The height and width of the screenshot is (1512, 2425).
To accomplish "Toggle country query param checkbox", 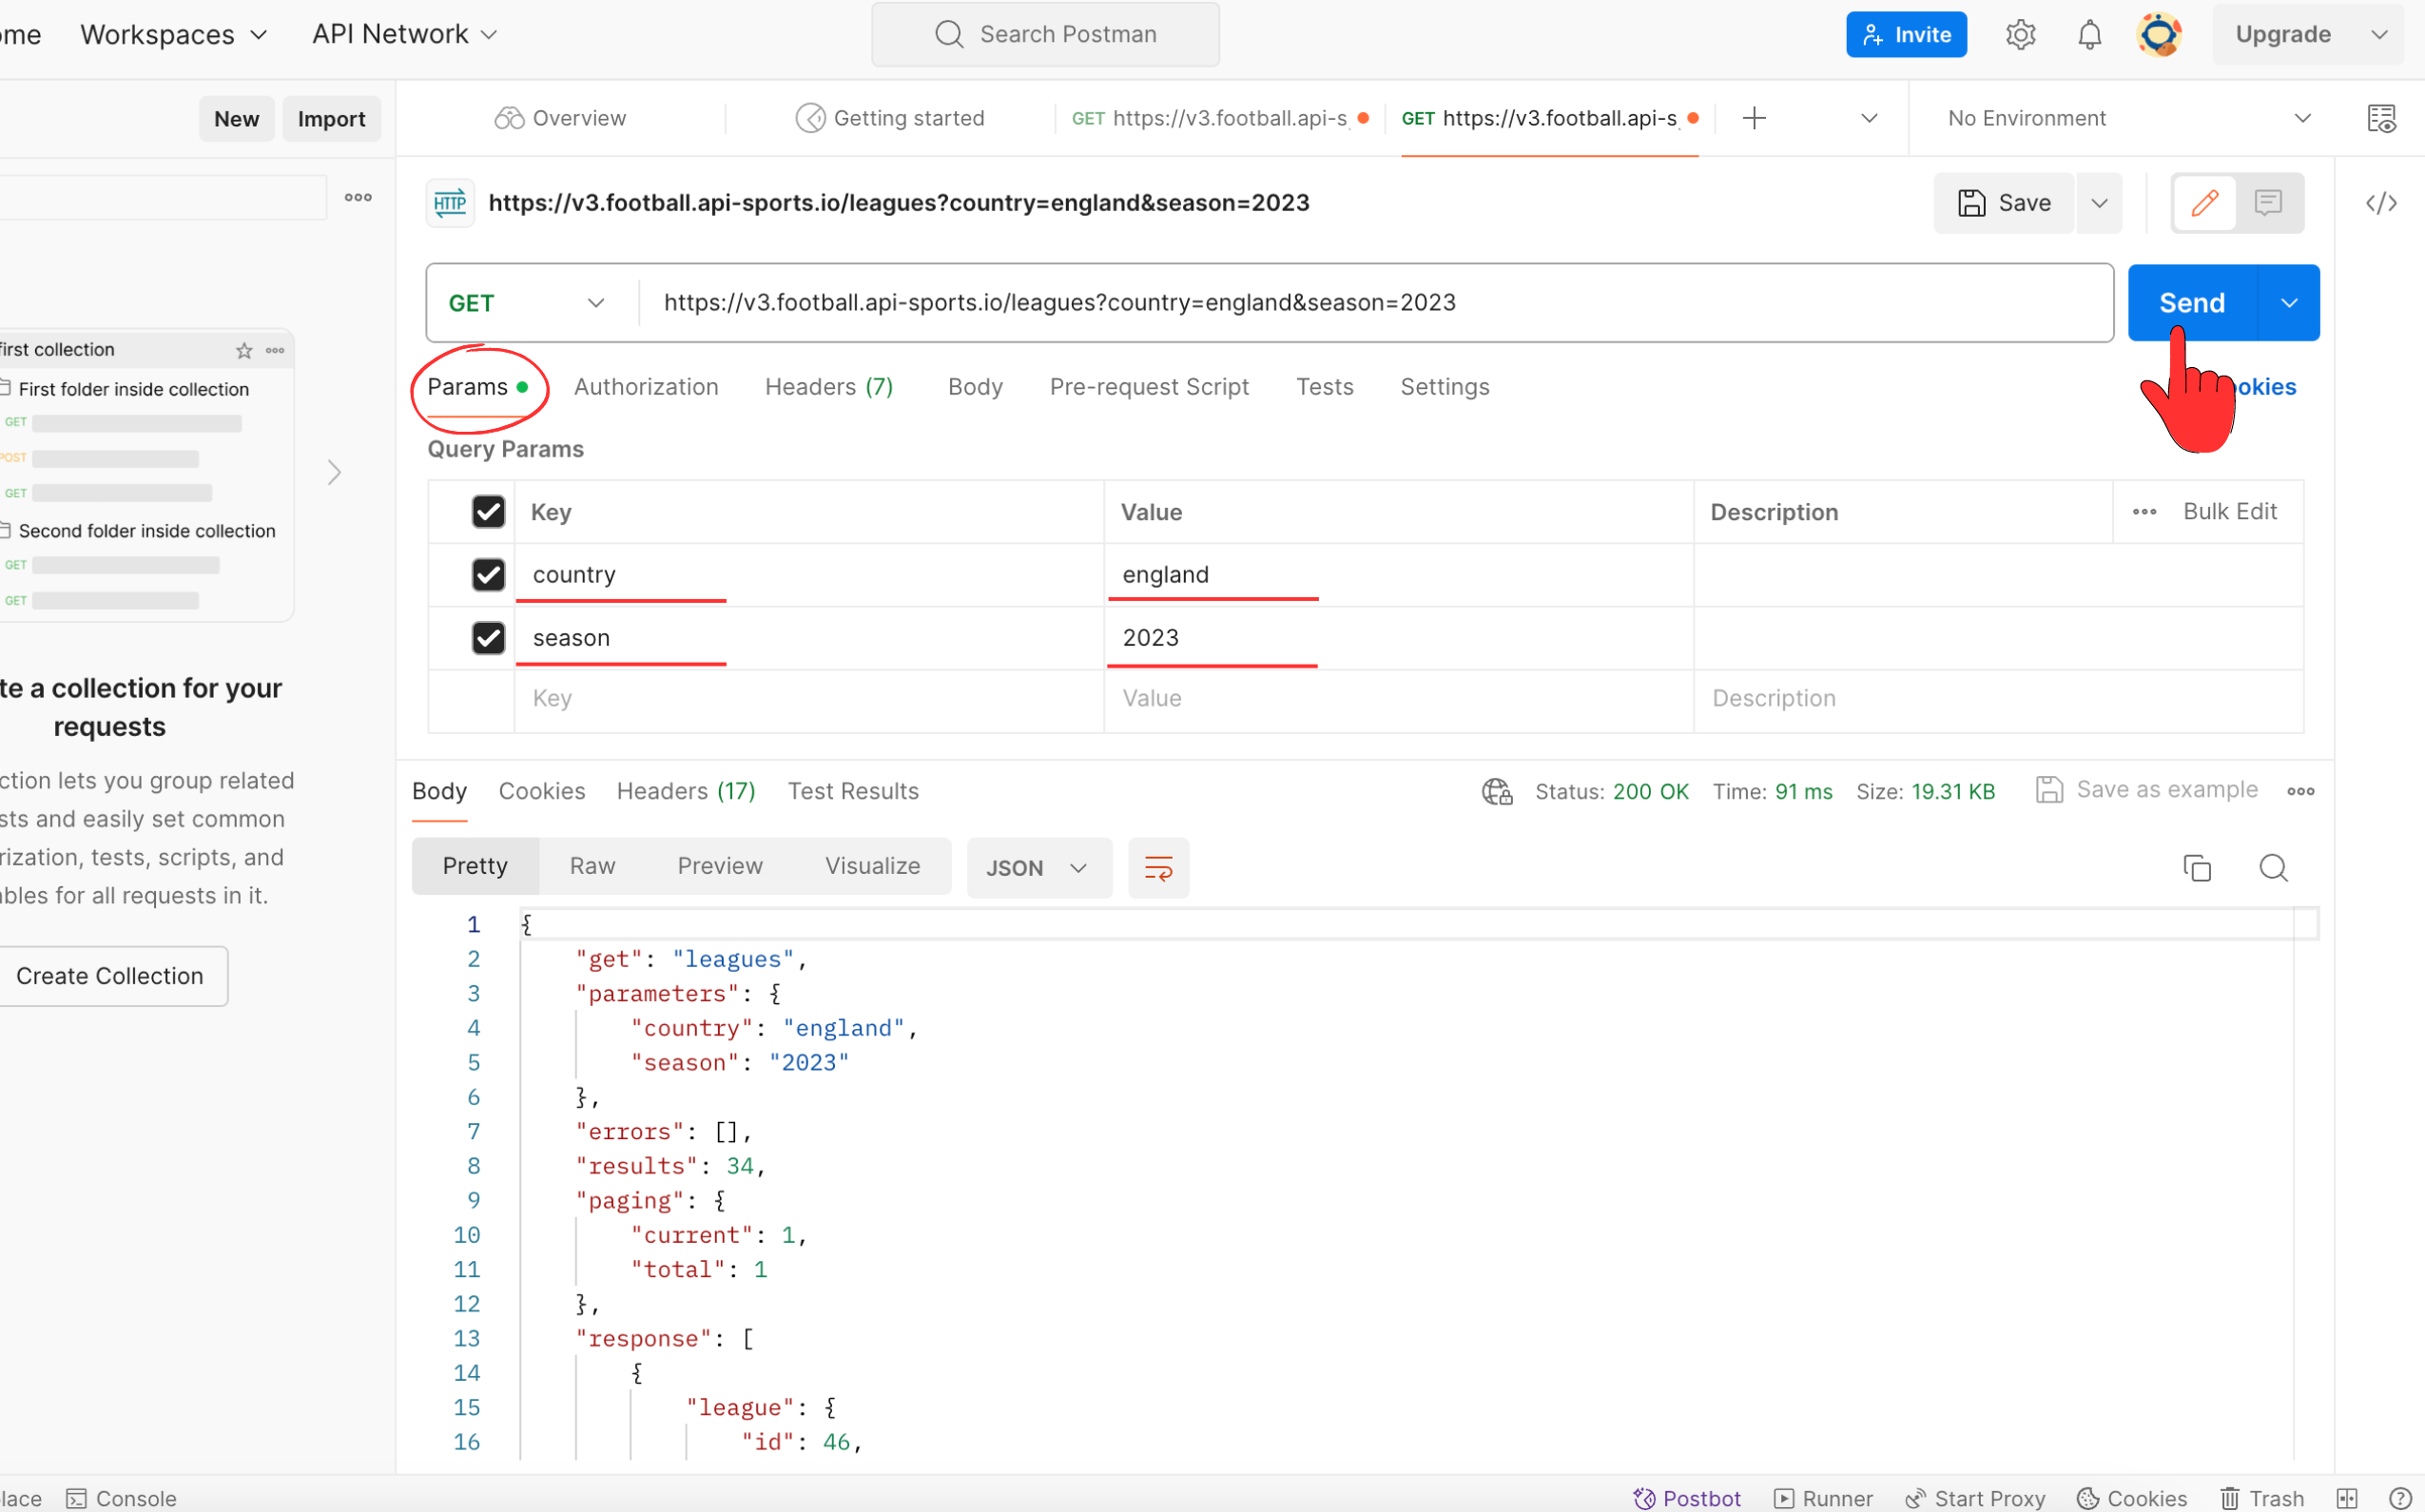I will (488, 573).
